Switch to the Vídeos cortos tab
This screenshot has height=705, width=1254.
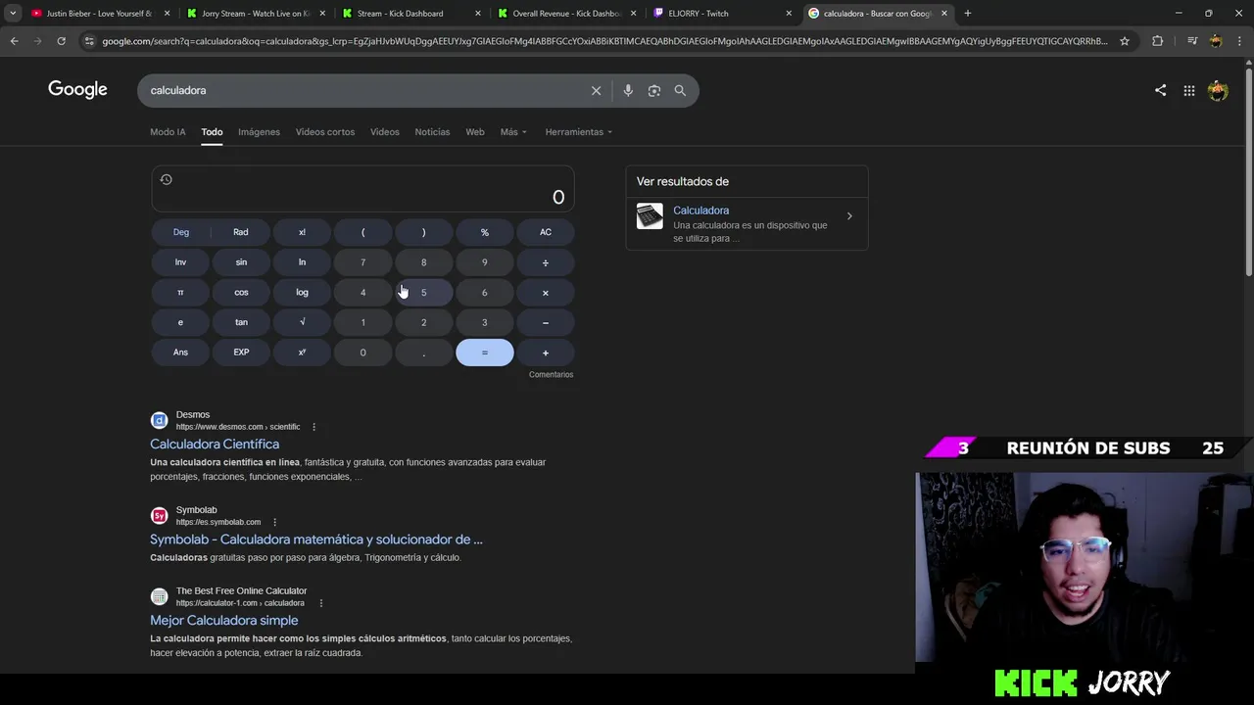pos(325,132)
